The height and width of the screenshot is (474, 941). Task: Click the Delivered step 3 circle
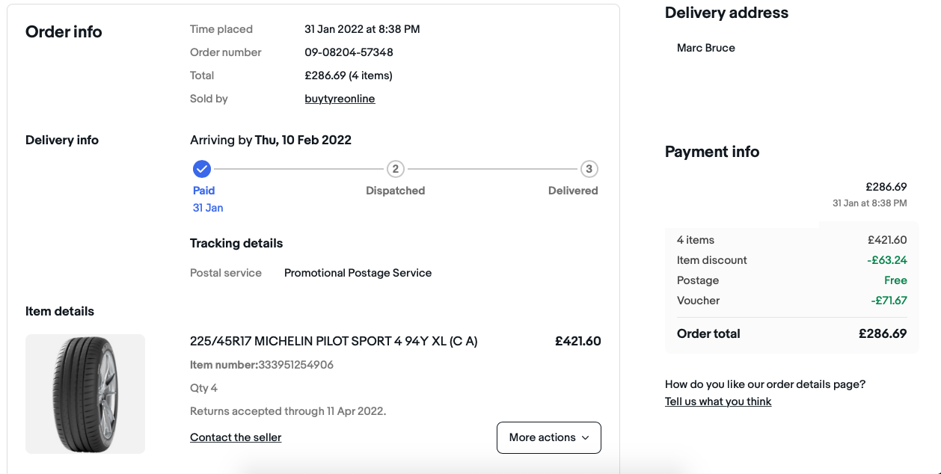click(589, 169)
